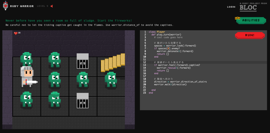Click the 'warrior.detonate!(:forward)' line
Viewport: 270px width, 133px height.
tap(175, 51)
